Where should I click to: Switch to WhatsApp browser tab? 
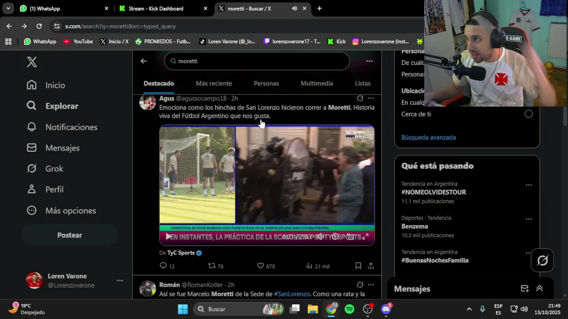[64, 8]
